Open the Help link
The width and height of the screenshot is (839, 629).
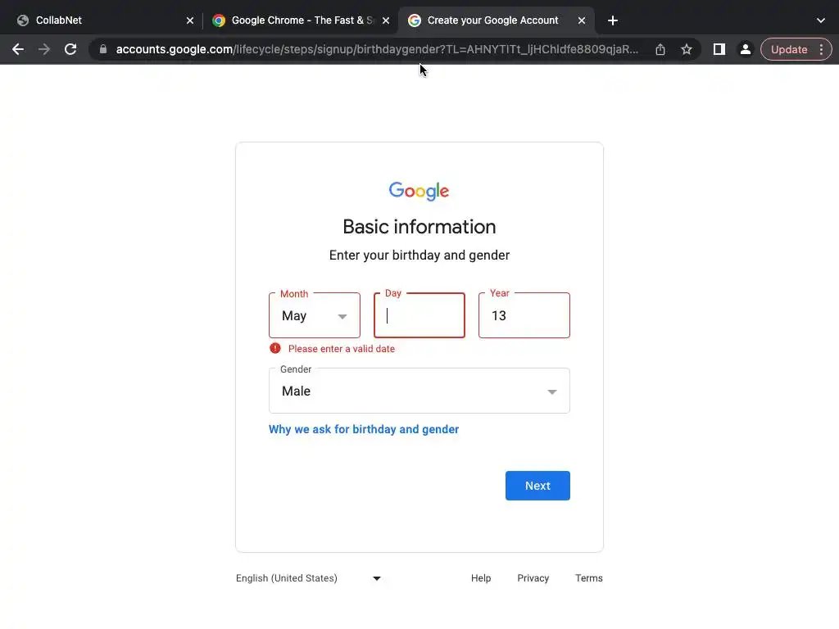481,578
